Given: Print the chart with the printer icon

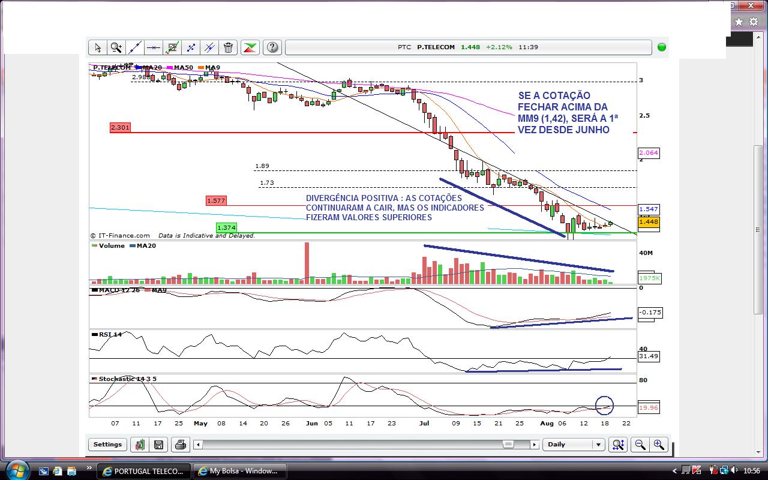Looking at the screenshot, I should 180,445.
